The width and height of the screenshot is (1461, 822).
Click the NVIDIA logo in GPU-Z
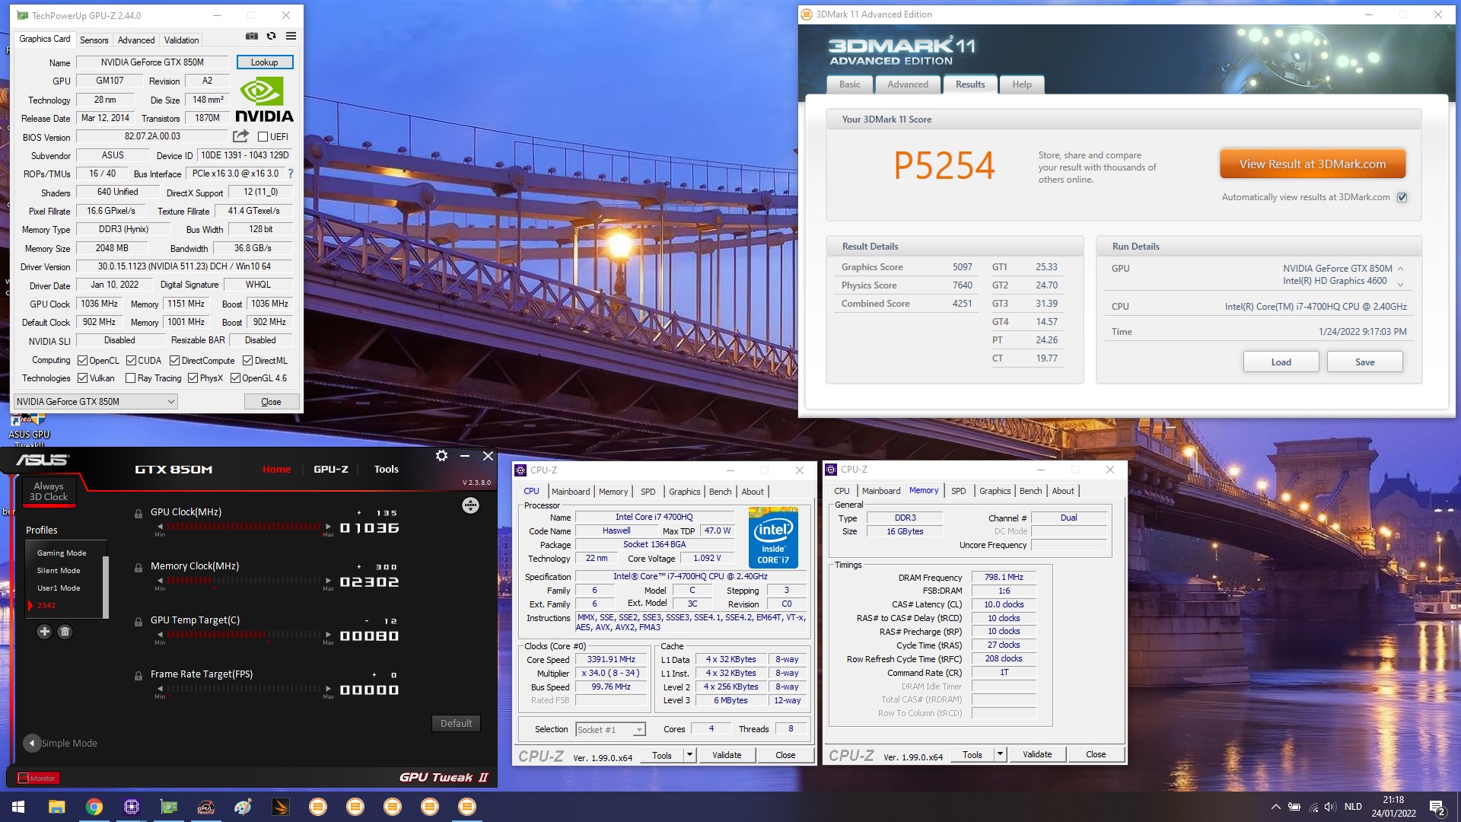[264, 100]
